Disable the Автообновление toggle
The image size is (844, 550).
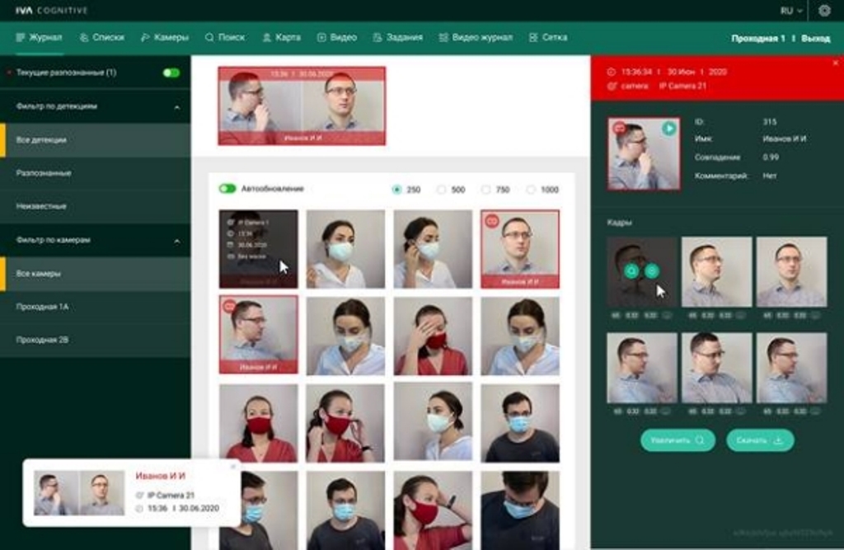point(227,189)
